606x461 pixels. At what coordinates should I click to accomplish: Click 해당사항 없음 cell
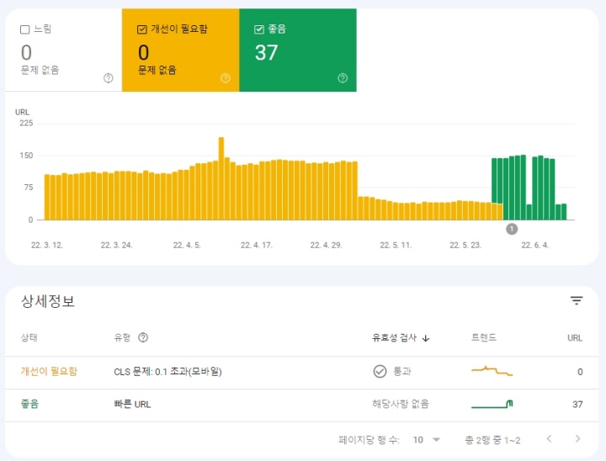[x=401, y=404]
